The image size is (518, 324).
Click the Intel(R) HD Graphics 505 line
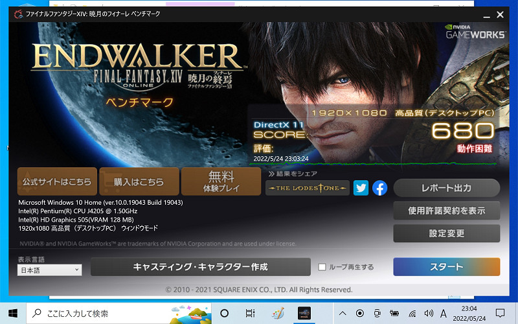click(x=76, y=220)
